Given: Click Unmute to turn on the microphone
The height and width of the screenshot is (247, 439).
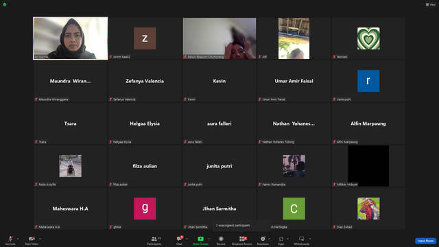Looking at the screenshot, I should point(10,240).
